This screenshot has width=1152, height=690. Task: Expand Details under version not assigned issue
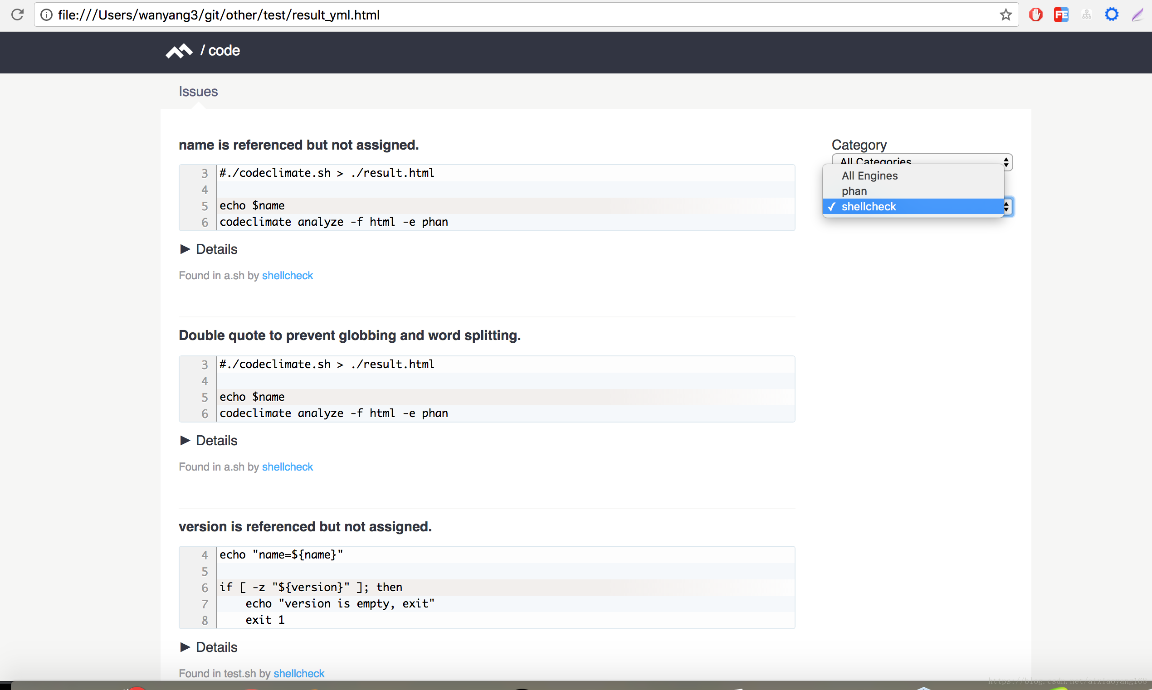(x=209, y=647)
